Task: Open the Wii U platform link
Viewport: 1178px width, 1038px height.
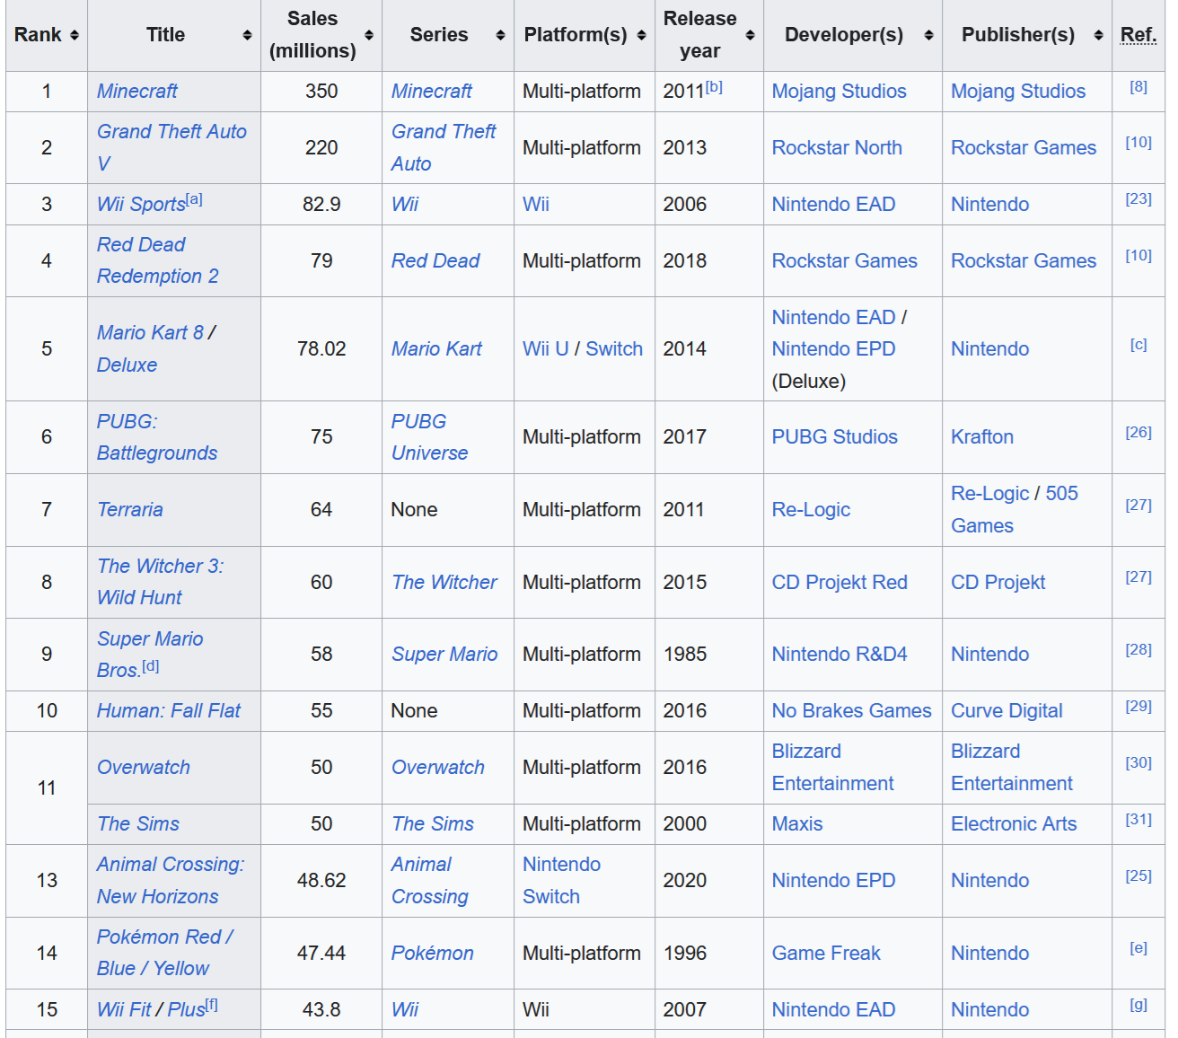Action: [x=546, y=349]
